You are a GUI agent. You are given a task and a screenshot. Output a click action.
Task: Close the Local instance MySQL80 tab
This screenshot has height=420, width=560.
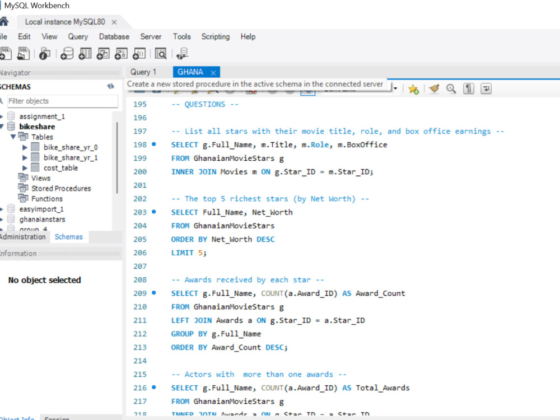pos(114,22)
